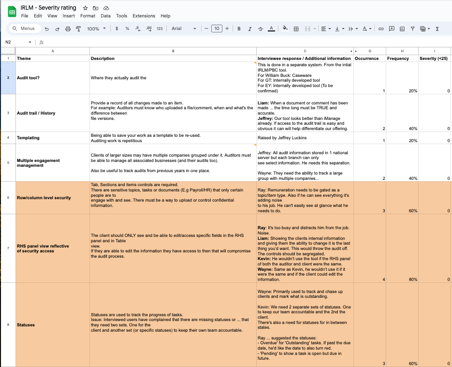Viewport: 452px width, 367px height.
Task: Decrease font size with minus button
Action: (x=206, y=29)
